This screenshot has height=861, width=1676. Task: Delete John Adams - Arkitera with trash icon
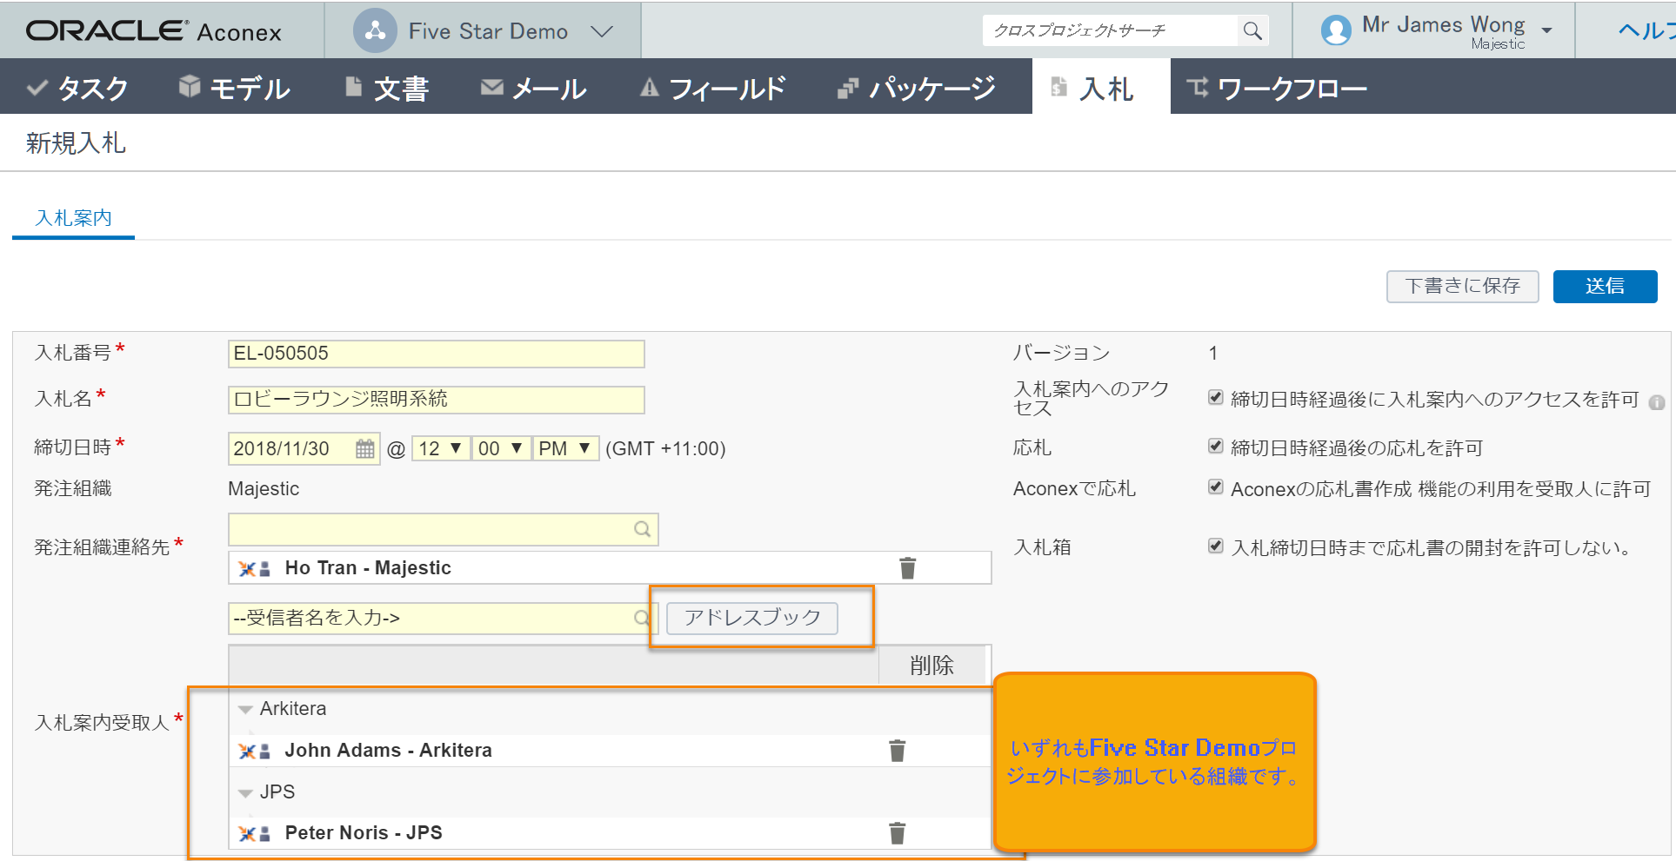click(x=897, y=751)
